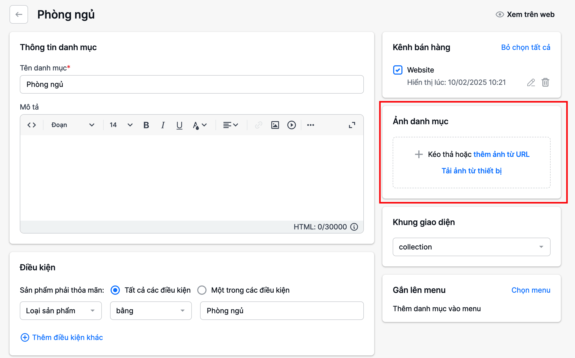Click 'Tải ảnh từ thiết bị' link
The image size is (575, 358).
[x=471, y=171]
